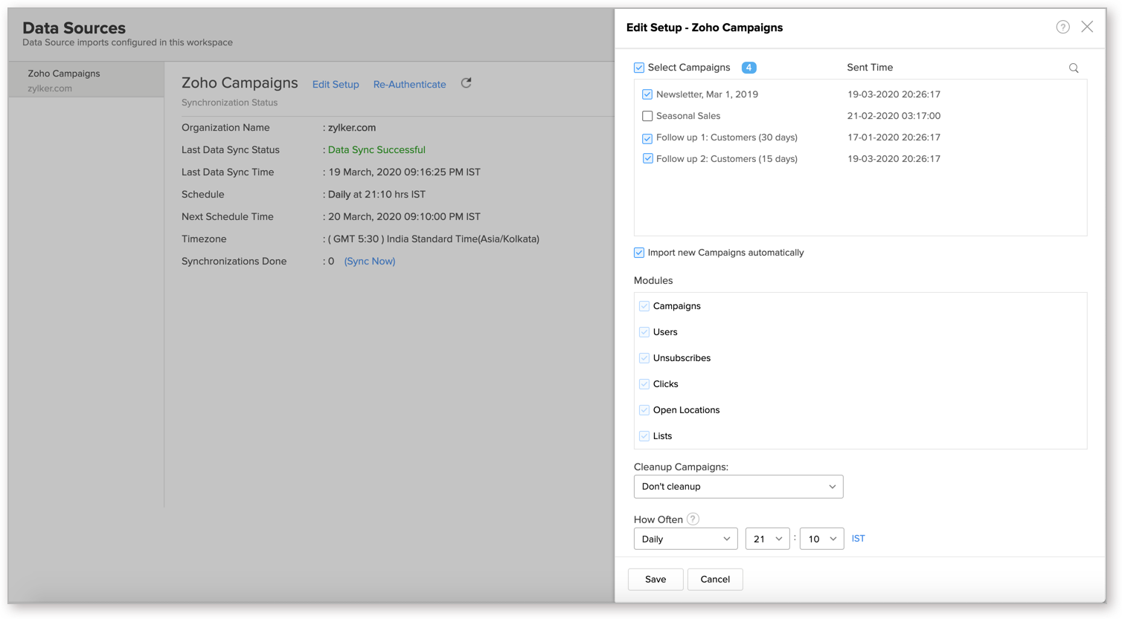Uncheck Follow up 1: Customers (30 days)
Screen dimensions: 1122x619
647,138
